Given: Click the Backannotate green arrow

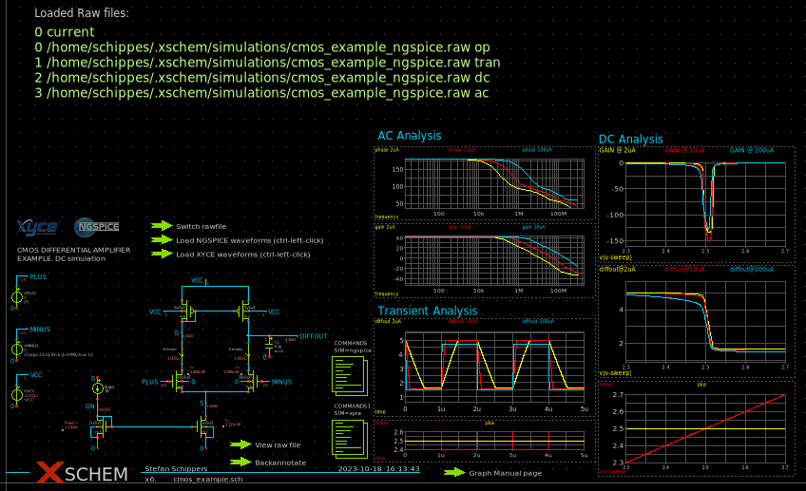Looking at the screenshot, I should pos(240,462).
